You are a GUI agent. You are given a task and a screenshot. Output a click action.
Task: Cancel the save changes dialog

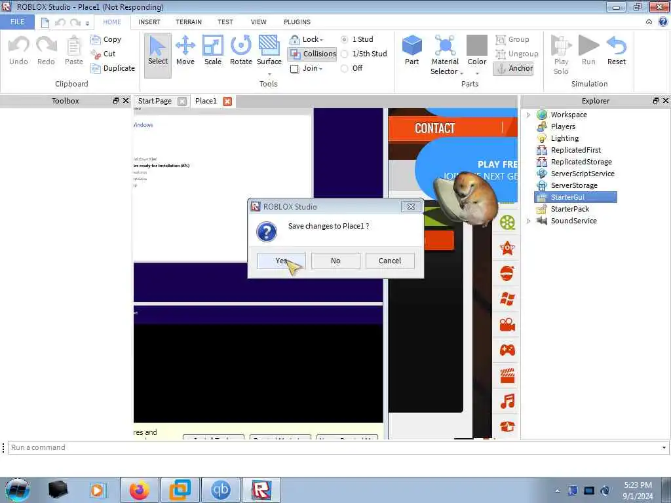[390, 261]
